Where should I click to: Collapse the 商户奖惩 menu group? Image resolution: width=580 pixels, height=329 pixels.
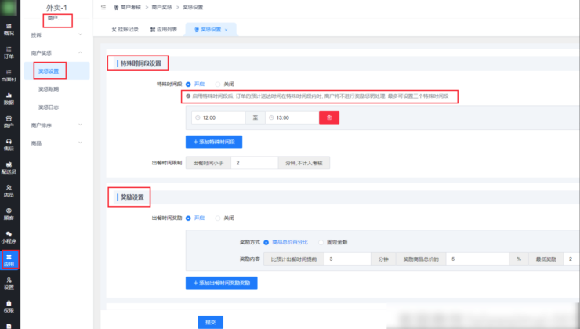pos(57,52)
